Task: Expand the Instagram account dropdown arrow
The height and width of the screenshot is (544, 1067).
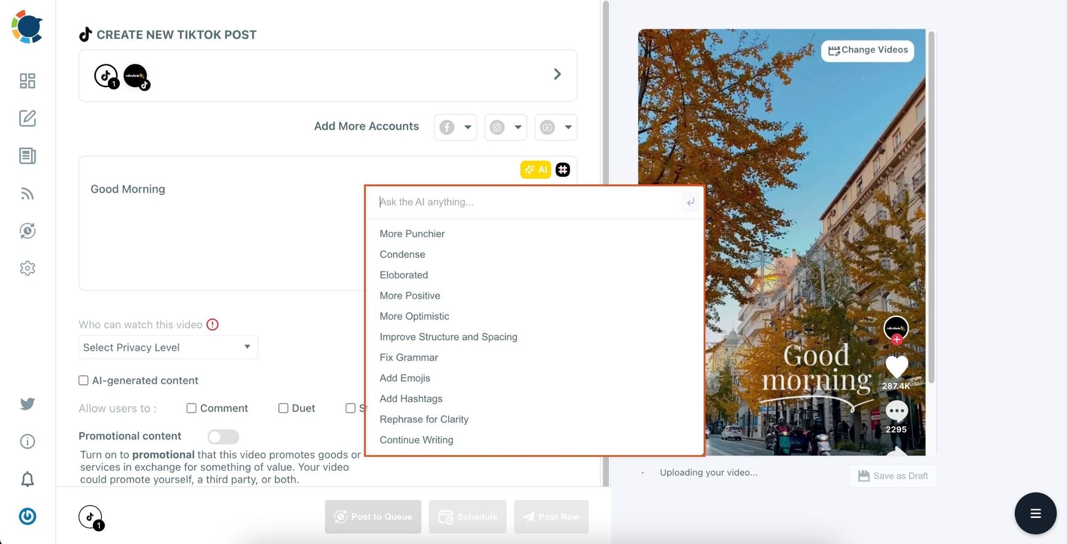Action: 517,127
